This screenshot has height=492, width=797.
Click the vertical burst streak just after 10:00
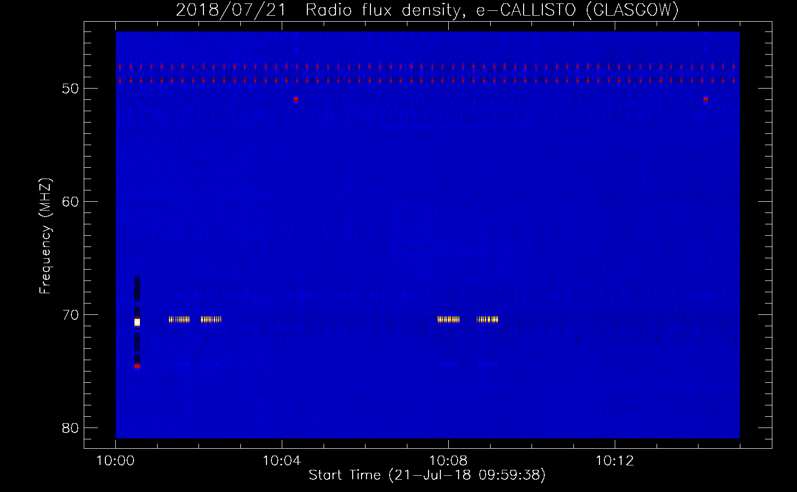137,322
